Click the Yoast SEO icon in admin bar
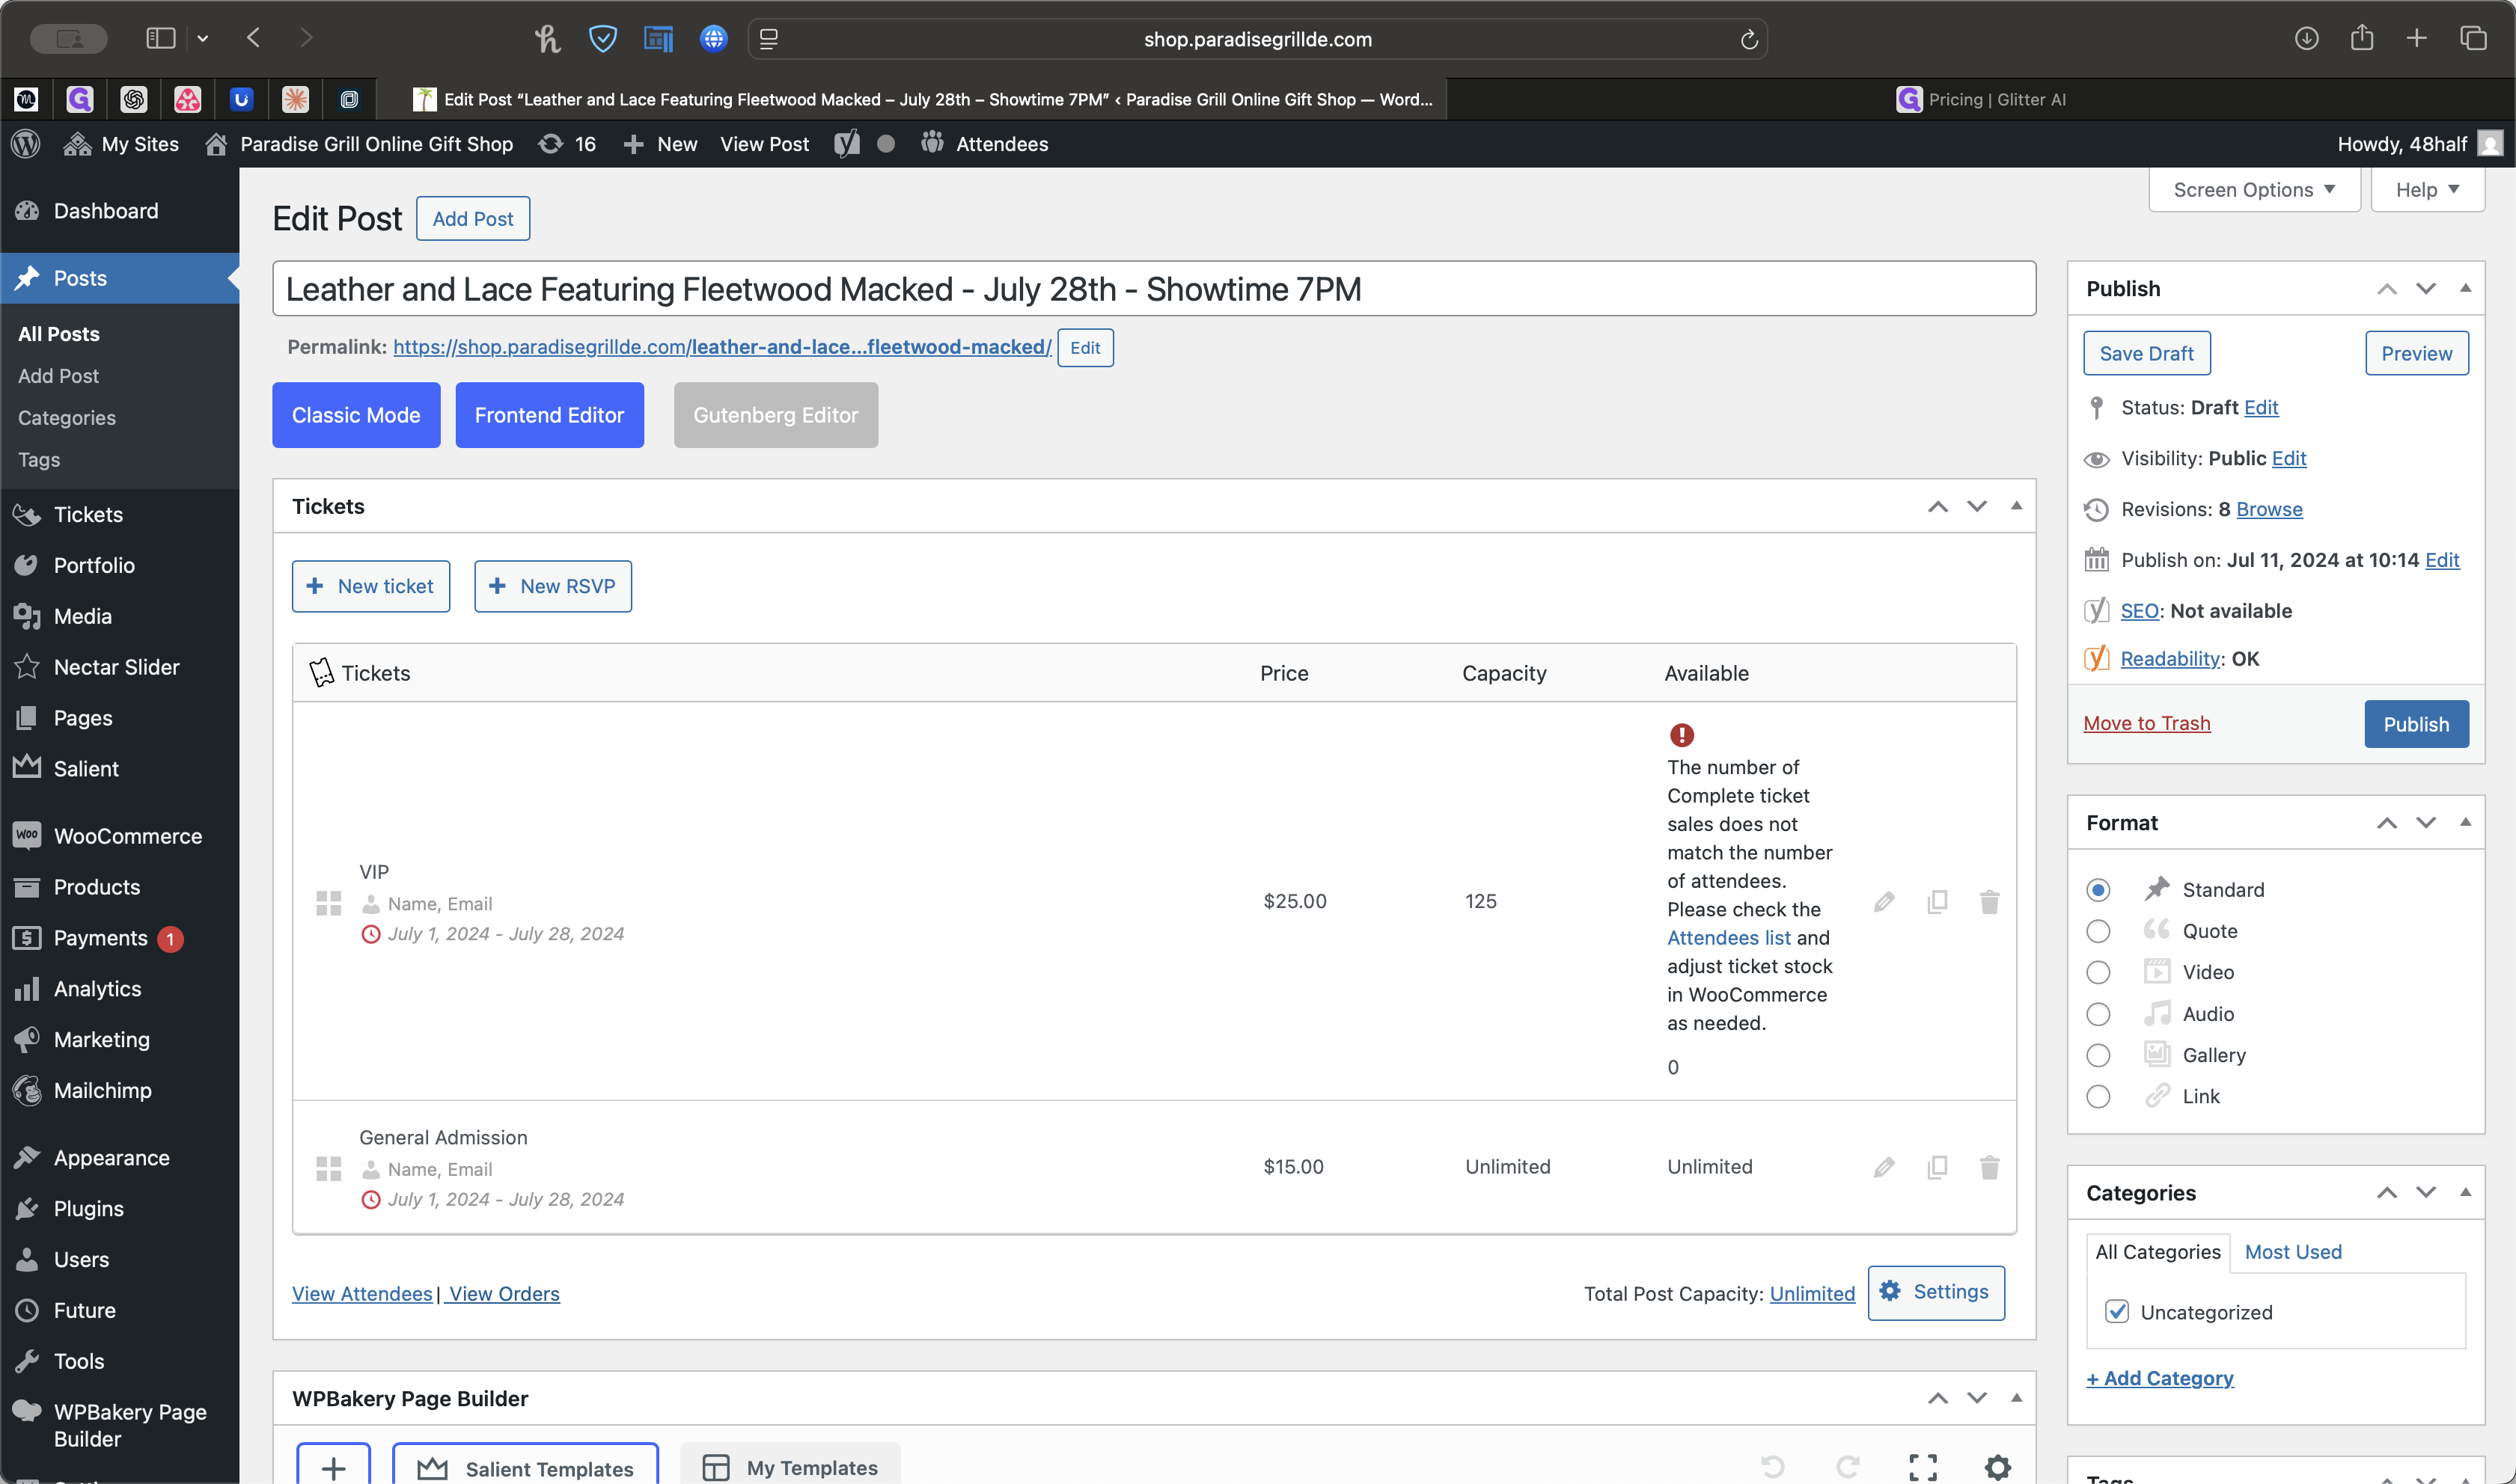2516x1484 pixels. click(846, 144)
